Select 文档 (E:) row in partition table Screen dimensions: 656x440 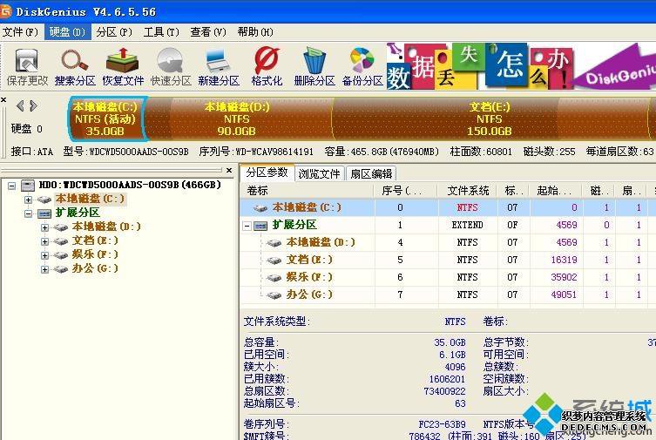448,260
